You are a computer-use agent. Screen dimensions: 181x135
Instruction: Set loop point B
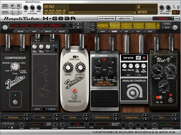[19, 12]
